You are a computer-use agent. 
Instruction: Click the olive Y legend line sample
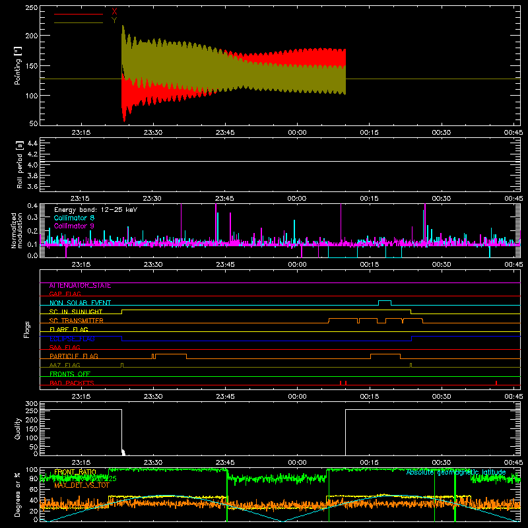coord(78,23)
